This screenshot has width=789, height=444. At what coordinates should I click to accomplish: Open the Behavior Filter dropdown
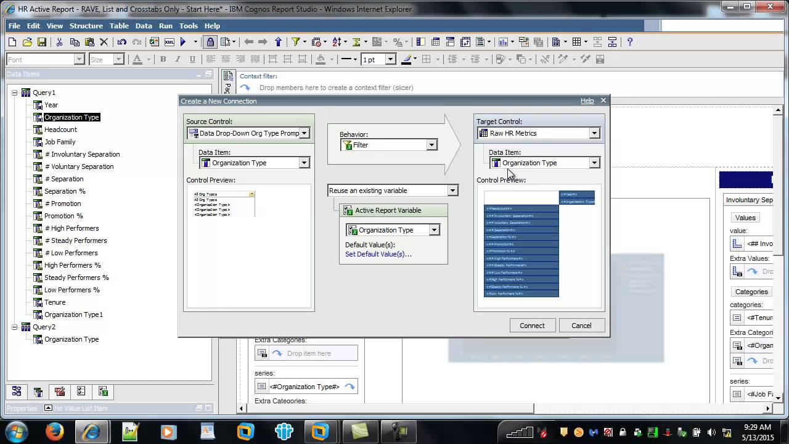pyautogui.click(x=431, y=145)
